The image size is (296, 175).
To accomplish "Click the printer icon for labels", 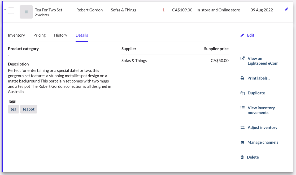I will click(x=242, y=78).
